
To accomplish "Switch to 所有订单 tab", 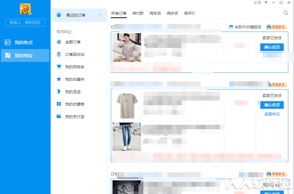I will coord(119,13).
